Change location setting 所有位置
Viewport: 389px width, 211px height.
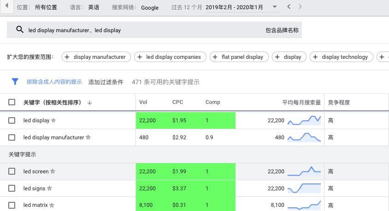tap(46, 7)
